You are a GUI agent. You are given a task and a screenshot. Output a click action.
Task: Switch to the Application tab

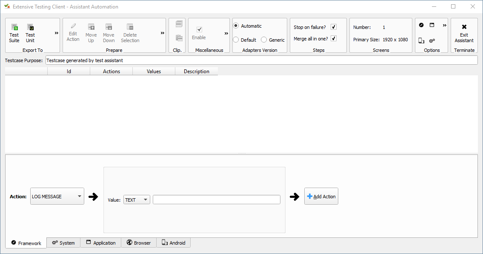click(x=101, y=243)
